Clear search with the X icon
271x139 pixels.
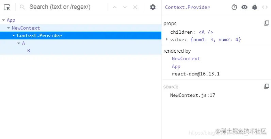tap(135, 7)
